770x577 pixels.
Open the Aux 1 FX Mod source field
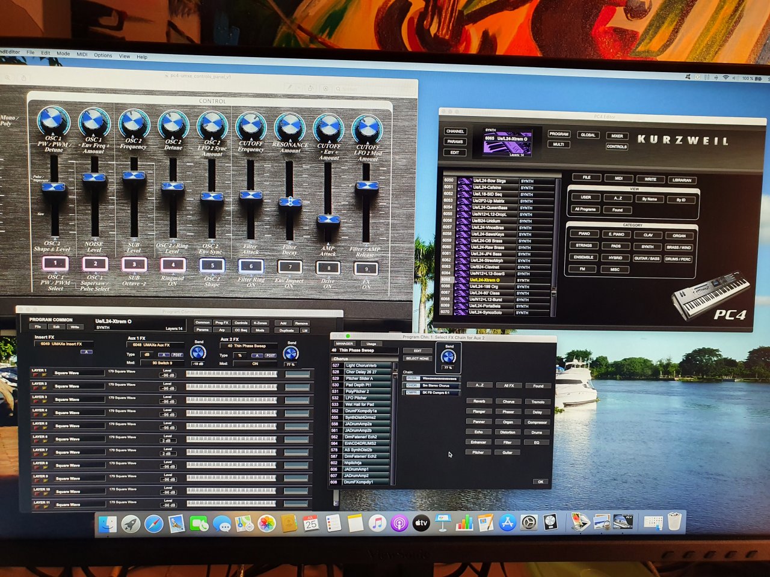point(161,363)
